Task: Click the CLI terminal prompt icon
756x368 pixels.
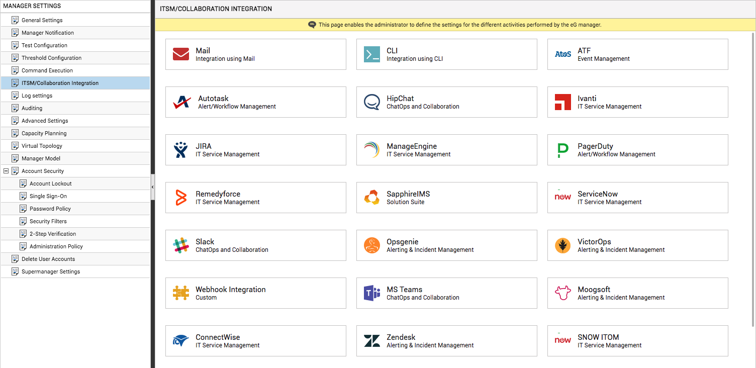Action: pos(372,54)
